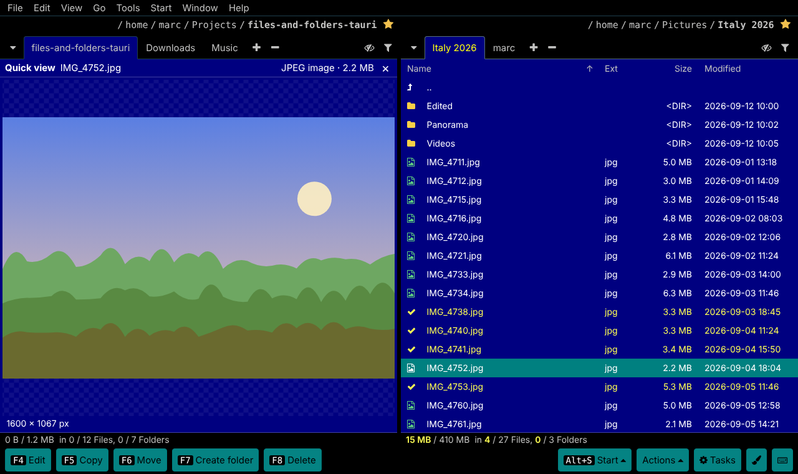798x474 pixels.
Task: Open the File menu
Action: pyautogui.click(x=15, y=8)
